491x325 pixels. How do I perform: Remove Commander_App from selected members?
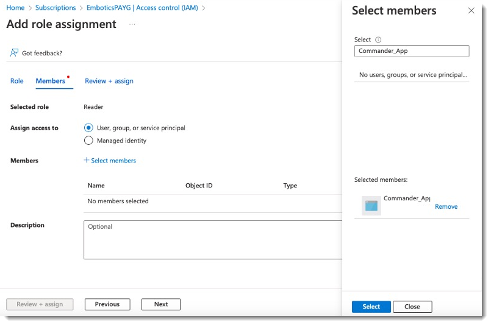pyautogui.click(x=446, y=206)
